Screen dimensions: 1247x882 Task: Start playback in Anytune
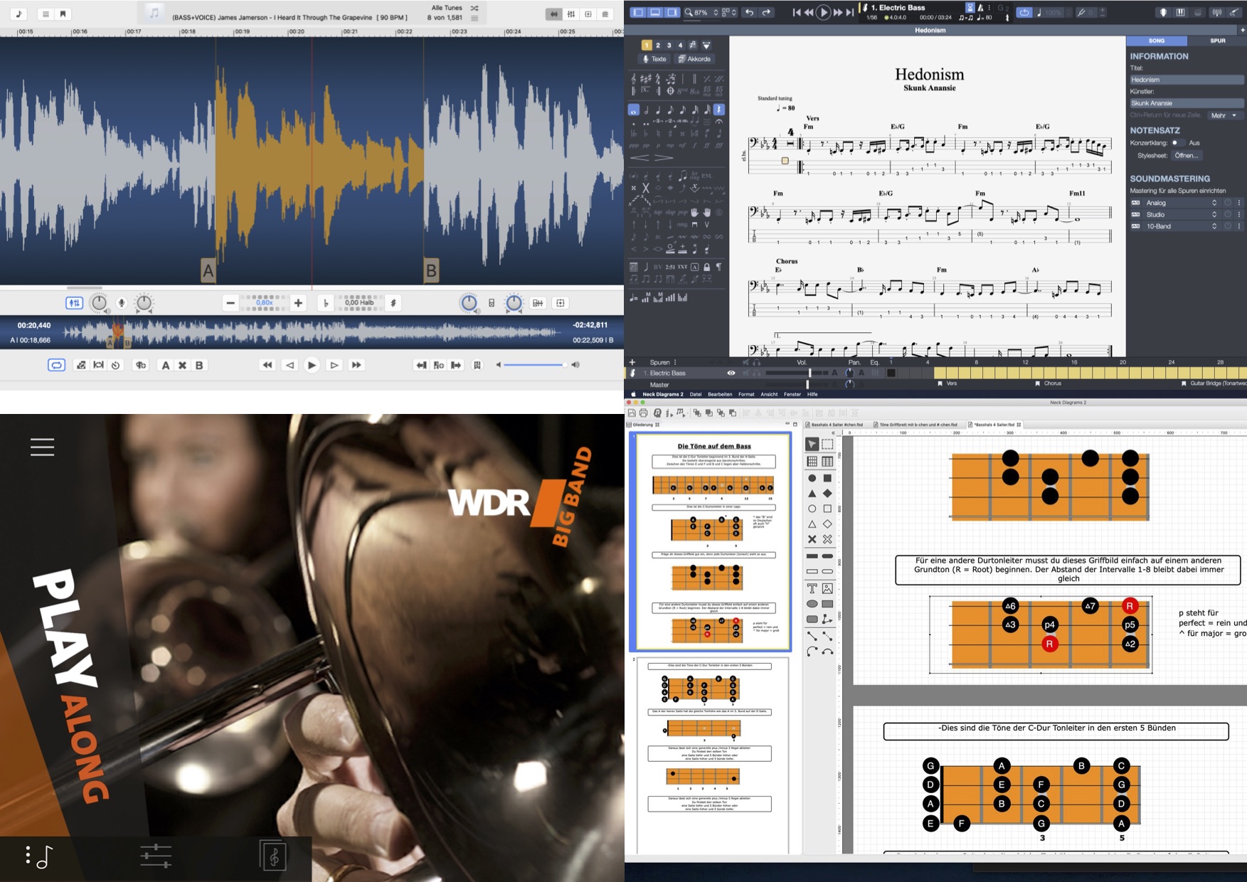(312, 365)
